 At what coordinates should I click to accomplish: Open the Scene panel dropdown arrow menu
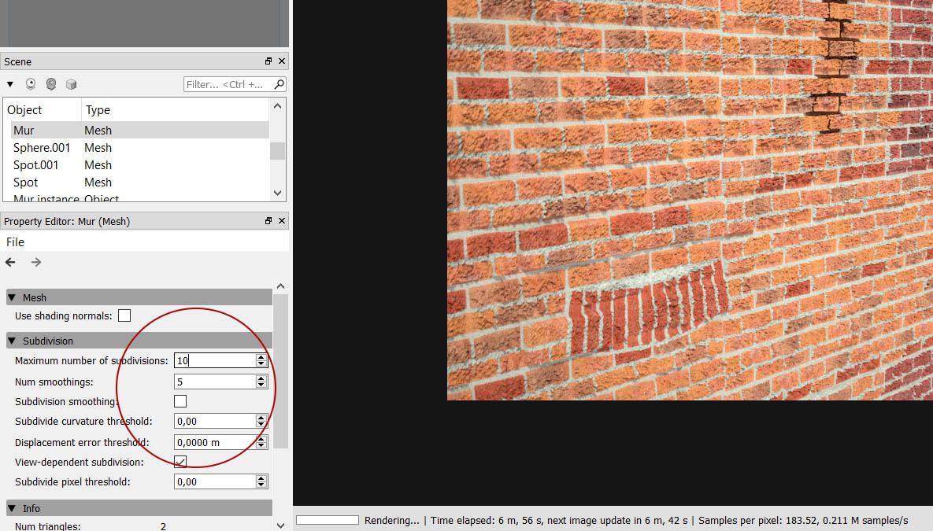click(10, 84)
